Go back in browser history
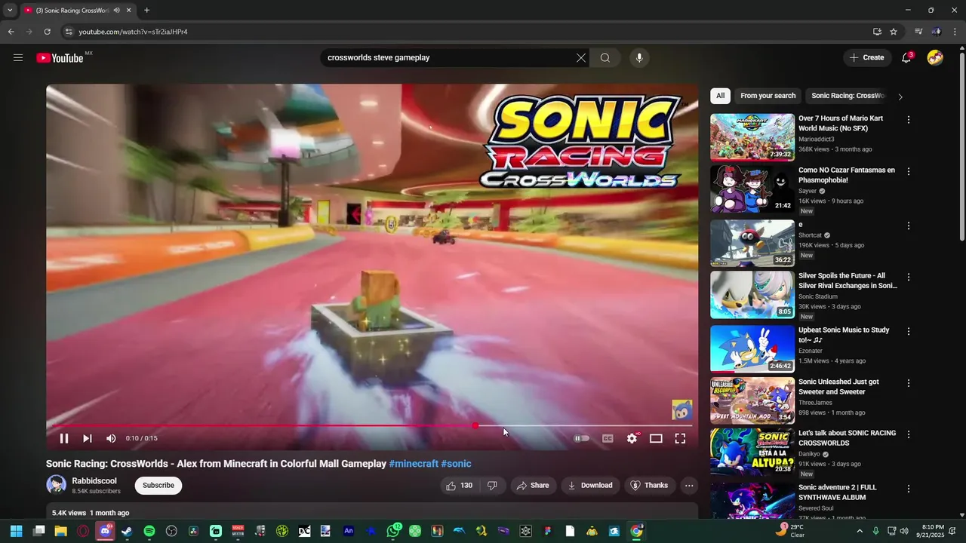The image size is (966, 543). [x=11, y=32]
